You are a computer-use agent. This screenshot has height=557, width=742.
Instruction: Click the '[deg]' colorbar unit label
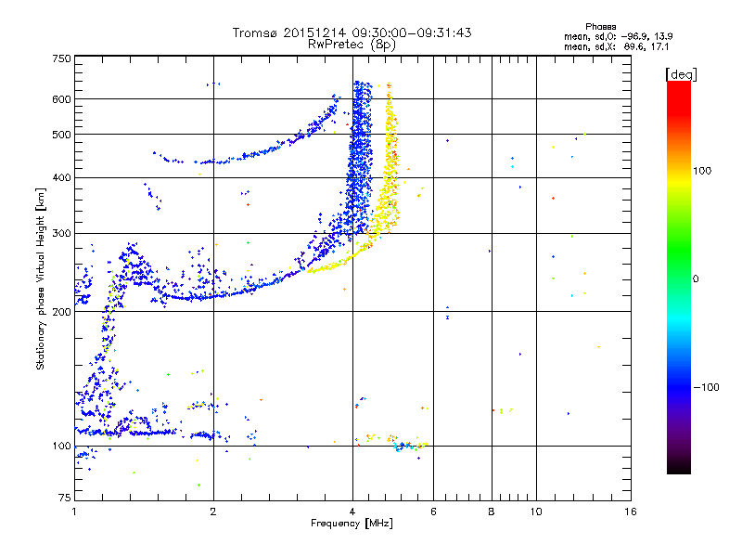click(681, 74)
